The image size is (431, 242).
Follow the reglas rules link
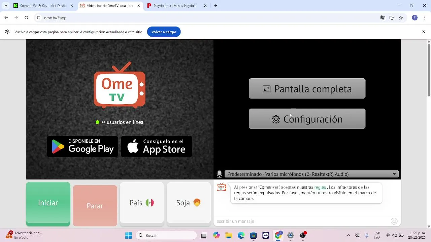tap(320, 187)
